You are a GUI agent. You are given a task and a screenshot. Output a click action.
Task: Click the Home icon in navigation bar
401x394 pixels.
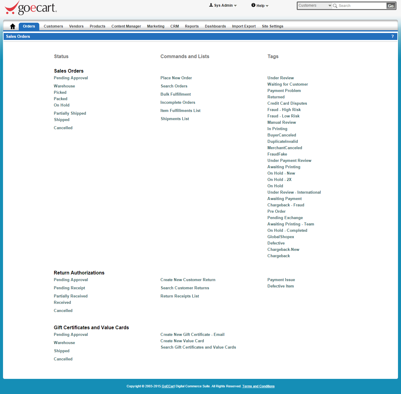(13, 26)
